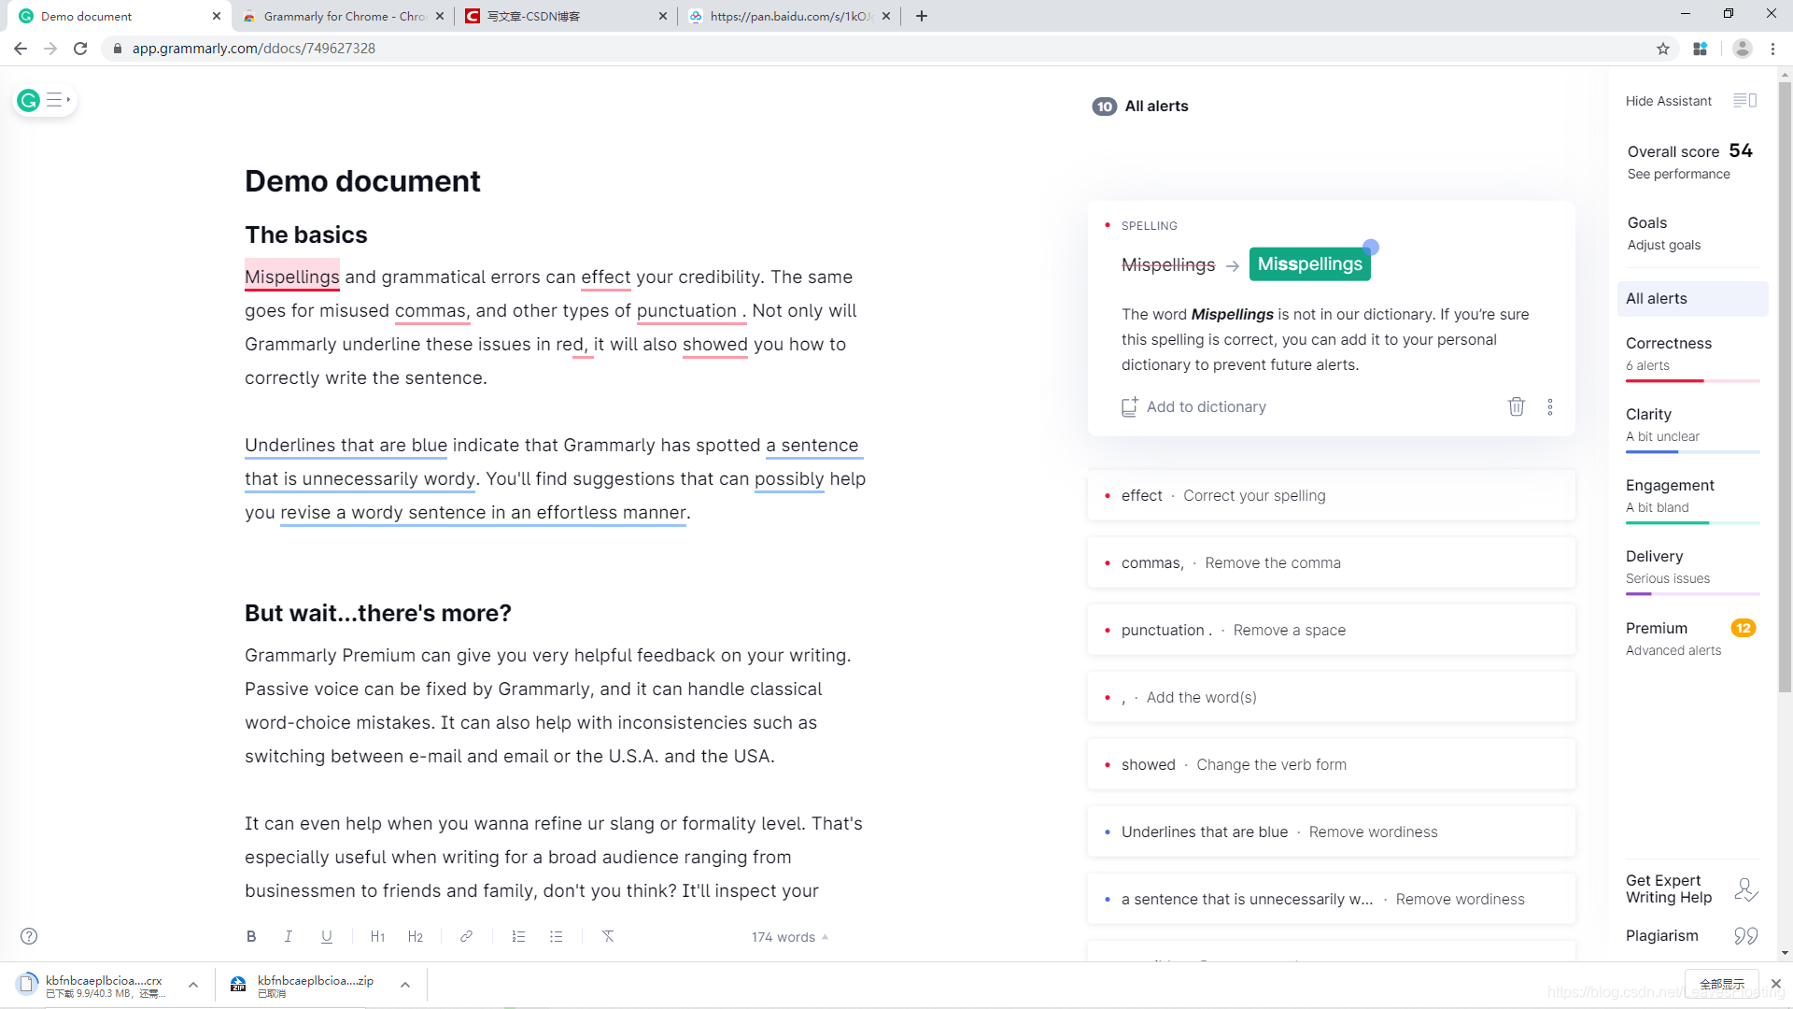The image size is (1793, 1009).
Task: Open a new browser tab
Action: 922,16
